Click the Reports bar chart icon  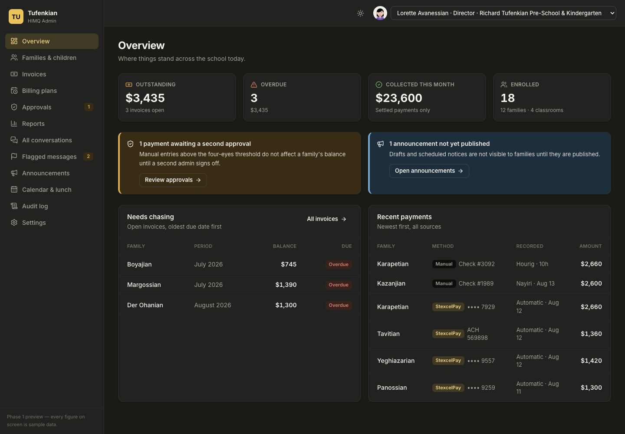[14, 124]
